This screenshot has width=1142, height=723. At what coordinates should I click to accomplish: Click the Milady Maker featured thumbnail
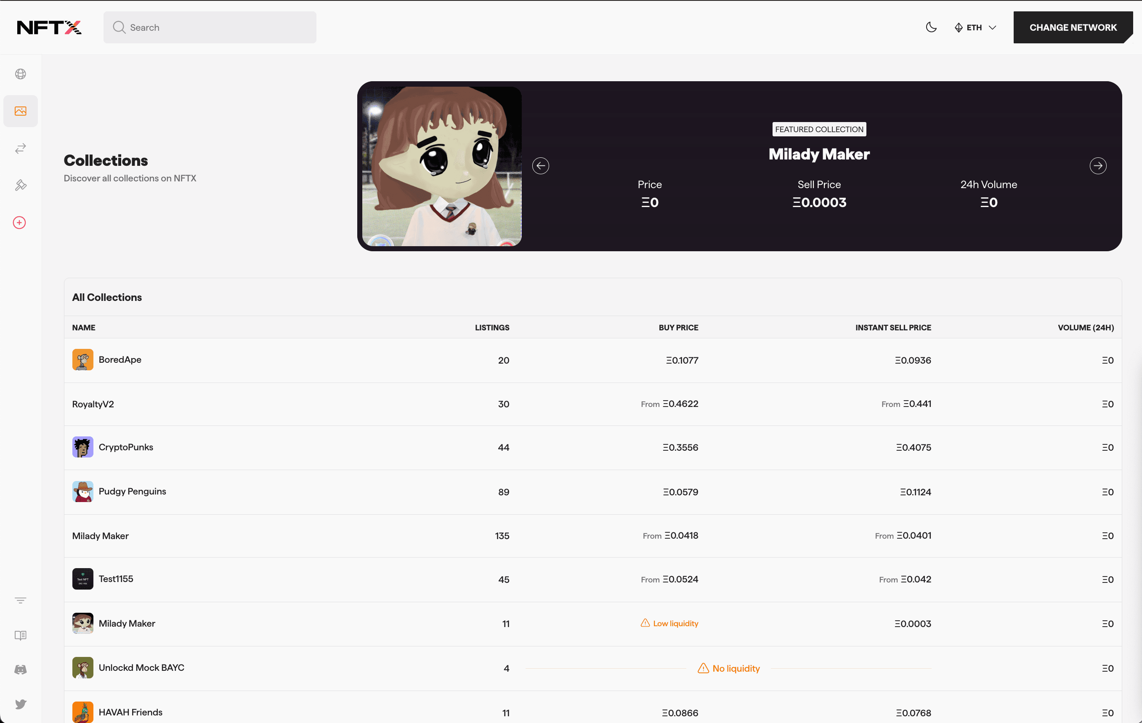click(x=441, y=166)
